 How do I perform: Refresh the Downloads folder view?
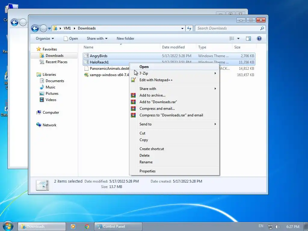pyautogui.click(x=189, y=29)
